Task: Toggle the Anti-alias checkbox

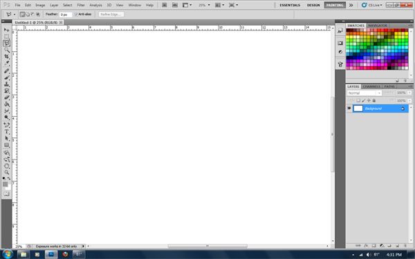Action: click(76, 15)
